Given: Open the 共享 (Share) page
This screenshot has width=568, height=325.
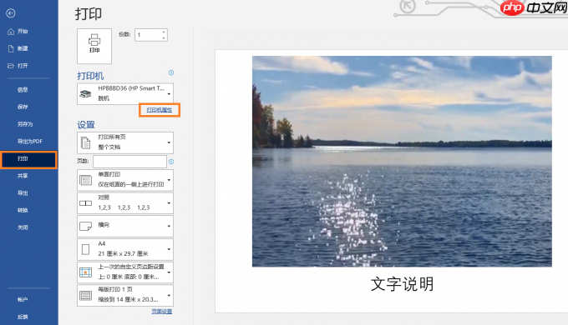Looking at the screenshot, I should pos(23,176).
